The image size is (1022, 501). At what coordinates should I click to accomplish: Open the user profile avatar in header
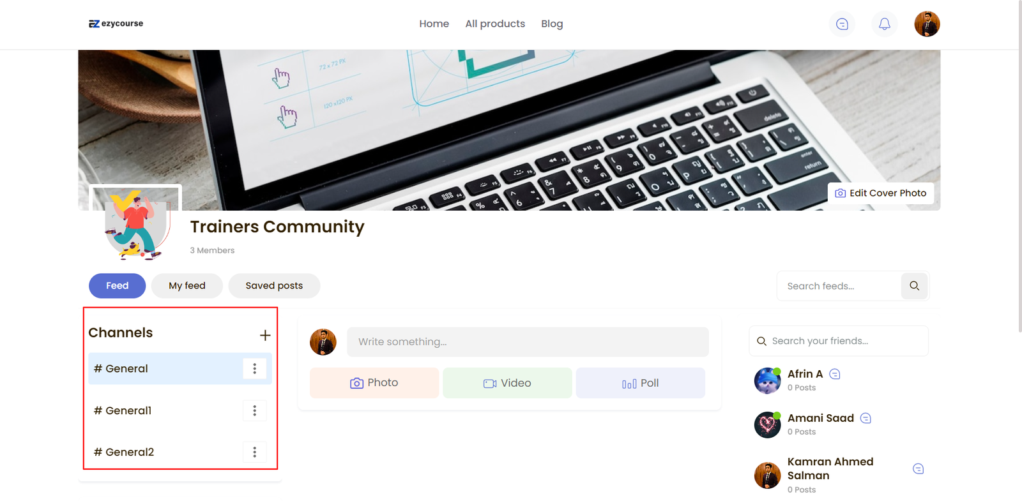click(x=926, y=24)
